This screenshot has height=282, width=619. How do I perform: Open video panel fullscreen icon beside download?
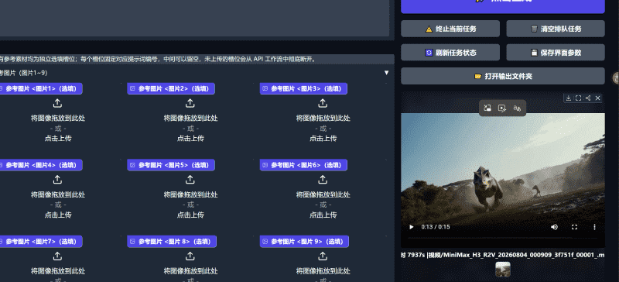point(578,98)
